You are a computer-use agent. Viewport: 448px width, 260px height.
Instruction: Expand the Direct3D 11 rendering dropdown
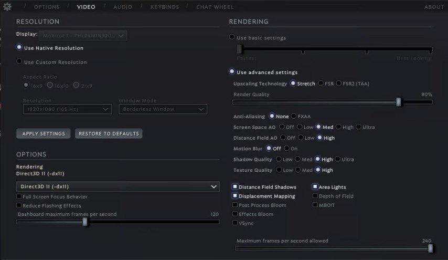click(118, 186)
